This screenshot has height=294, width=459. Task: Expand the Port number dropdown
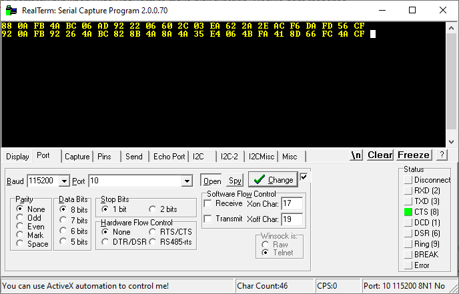(187, 181)
